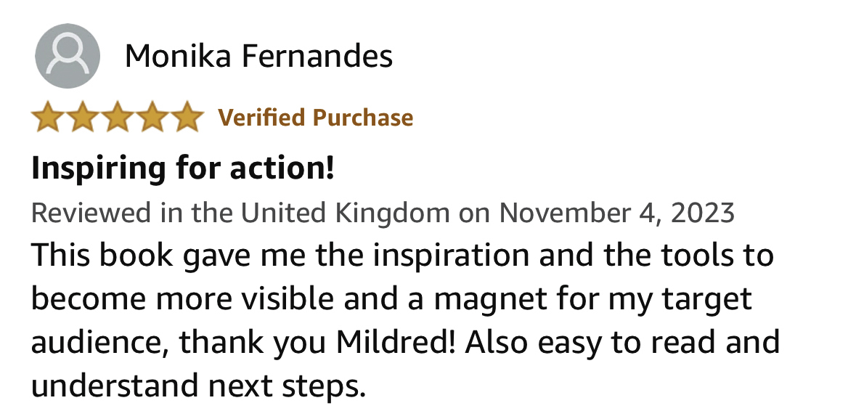Image resolution: width=856 pixels, height=411 pixels.
Task: Click the Verified Purchase label
Action: click(316, 118)
